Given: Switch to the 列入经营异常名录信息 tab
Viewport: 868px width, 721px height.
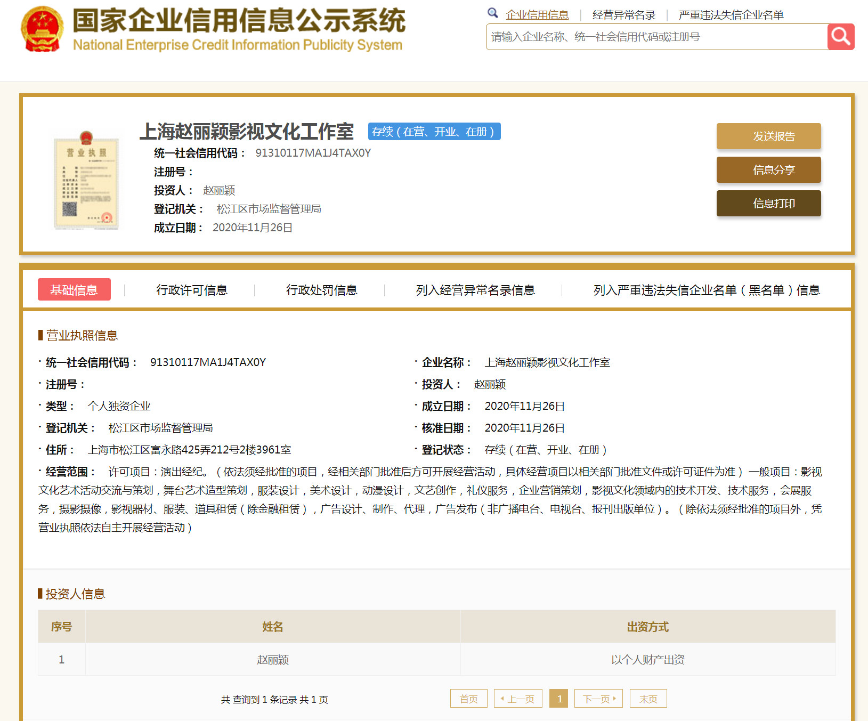Looking at the screenshot, I should (x=475, y=290).
